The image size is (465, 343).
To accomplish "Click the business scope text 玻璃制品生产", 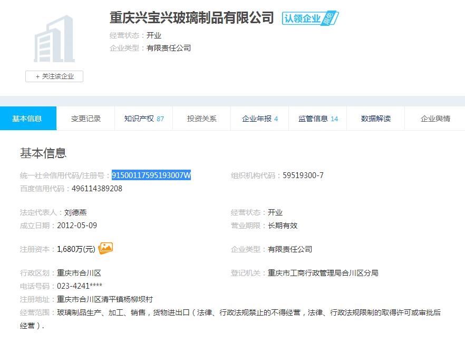I will (79, 312).
